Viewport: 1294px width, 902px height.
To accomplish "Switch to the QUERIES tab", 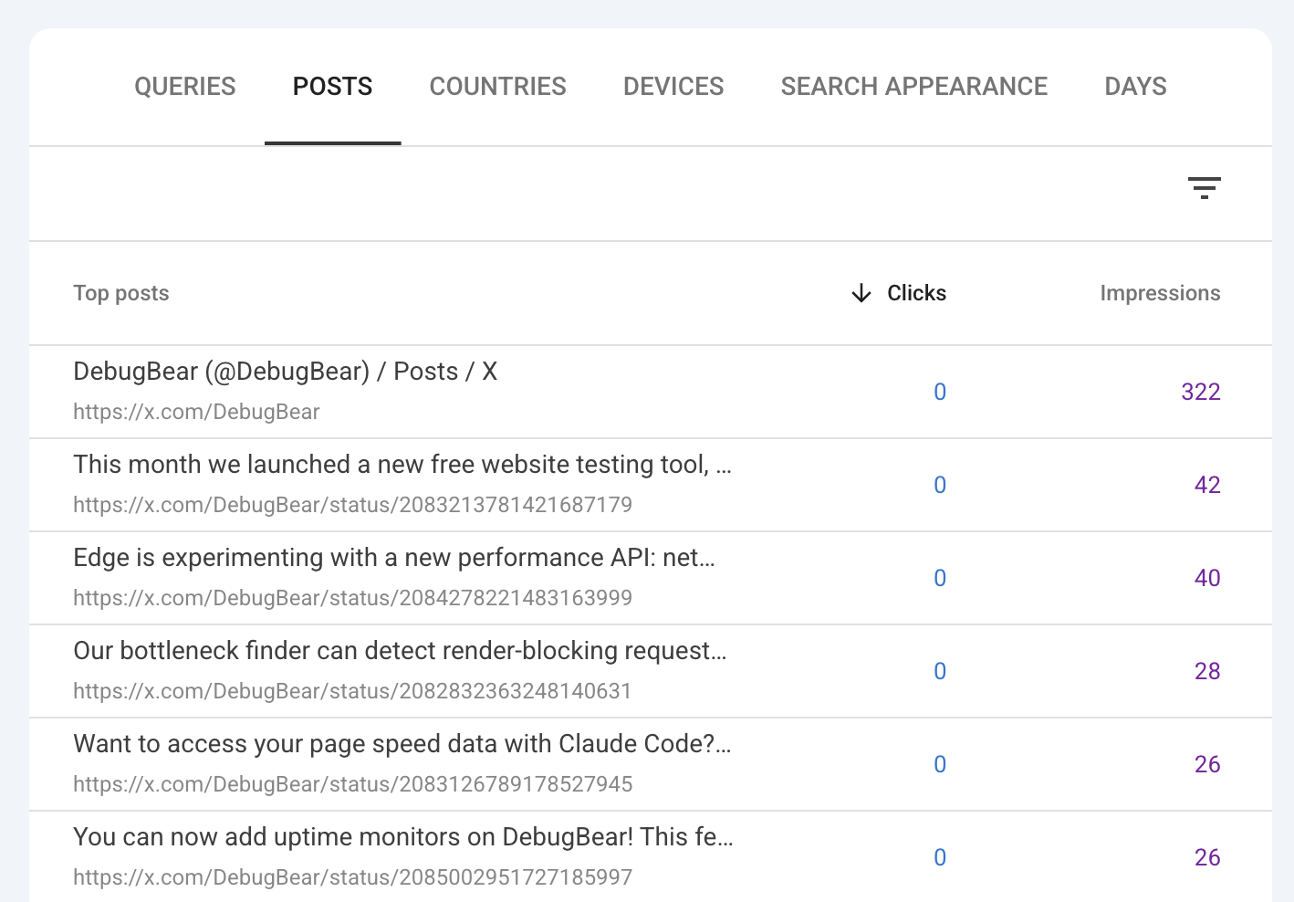I will [x=185, y=87].
